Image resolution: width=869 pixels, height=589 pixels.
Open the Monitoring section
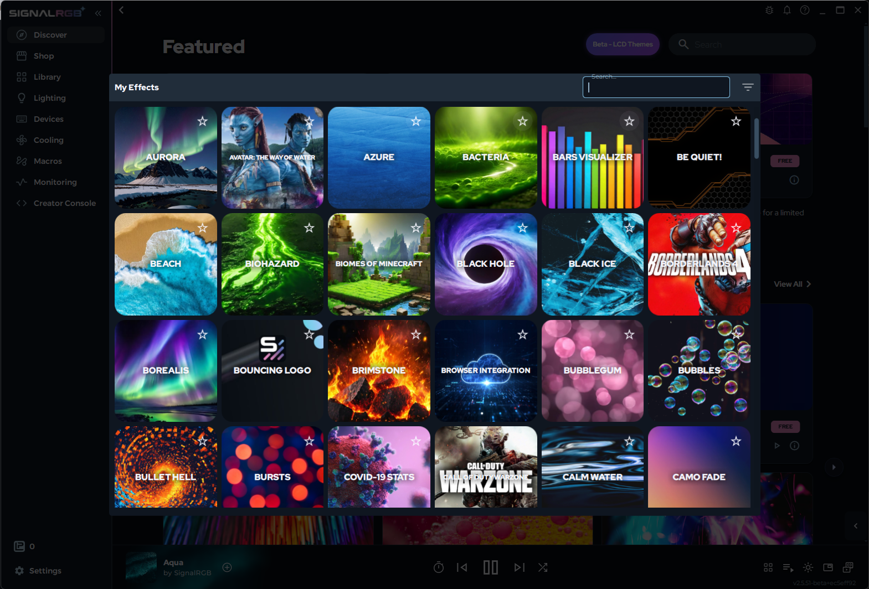click(x=56, y=182)
